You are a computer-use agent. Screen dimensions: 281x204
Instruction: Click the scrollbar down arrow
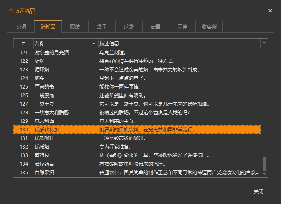coord(264,174)
